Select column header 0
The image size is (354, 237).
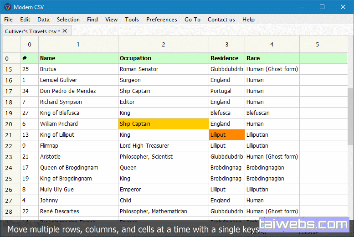30,45
